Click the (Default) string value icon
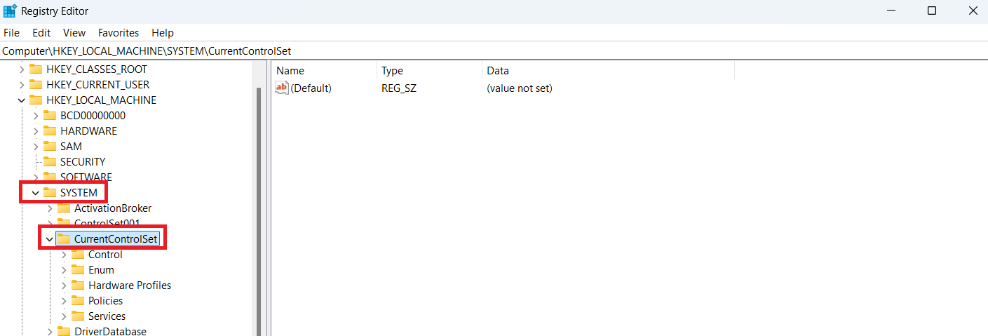988x336 pixels. coord(282,88)
